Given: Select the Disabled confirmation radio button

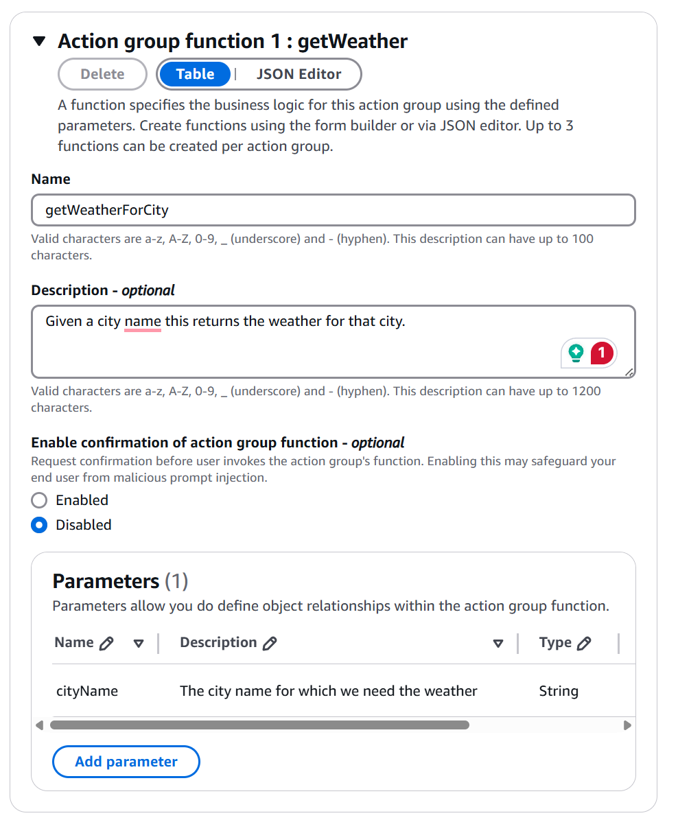Looking at the screenshot, I should coord(40,525).
